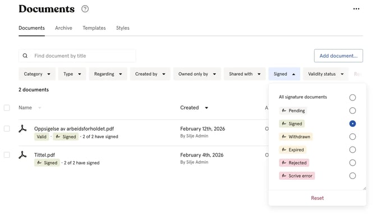Open the Owned only by filter

197,74
